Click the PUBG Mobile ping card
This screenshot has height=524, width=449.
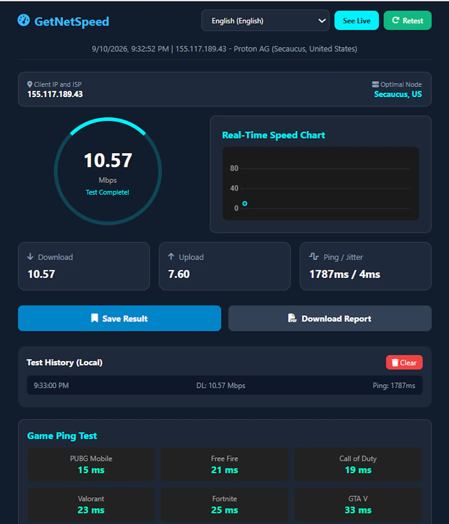click(x=91, y=464)
